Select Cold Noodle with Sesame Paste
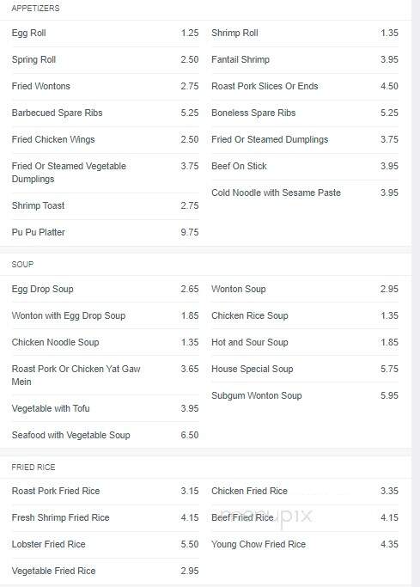The height and width of the screenshot is (587, 420). (305, 193)
